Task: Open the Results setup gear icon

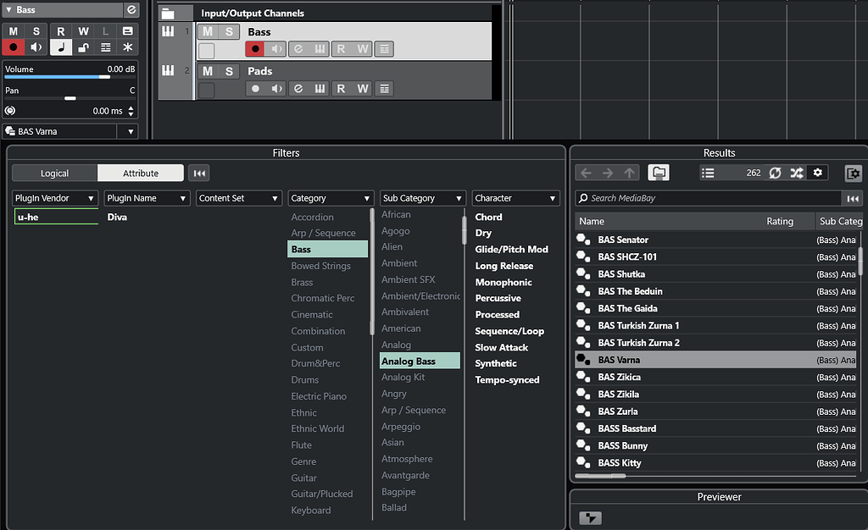Action: pos(818,172)
